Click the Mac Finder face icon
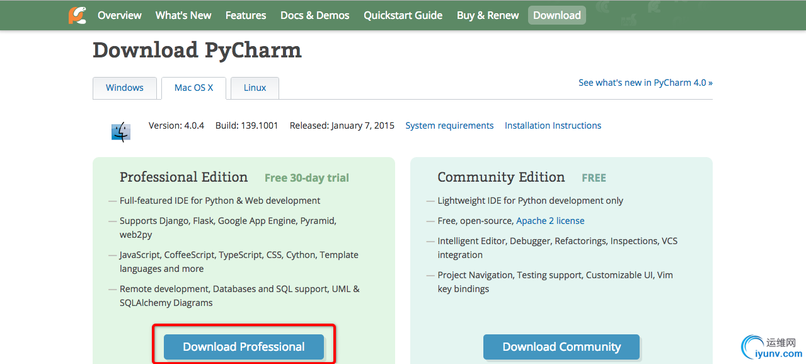 click(120, 131)
